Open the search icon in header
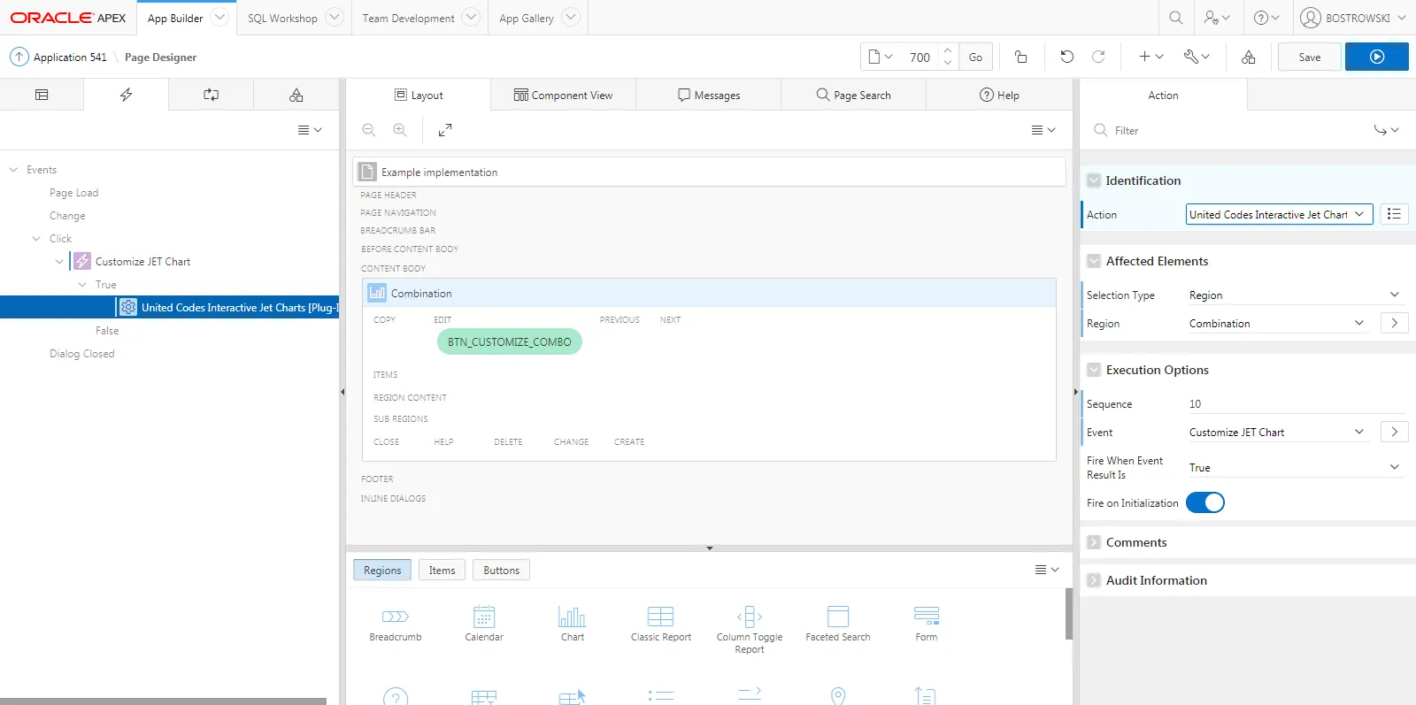This screenshot has height=705, width=1416. pyautogui.click(x=1175, y=18)
